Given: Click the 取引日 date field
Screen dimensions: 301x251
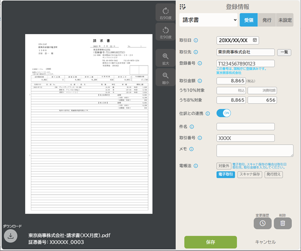Looking at the screenshot, I should pos(238,40).
